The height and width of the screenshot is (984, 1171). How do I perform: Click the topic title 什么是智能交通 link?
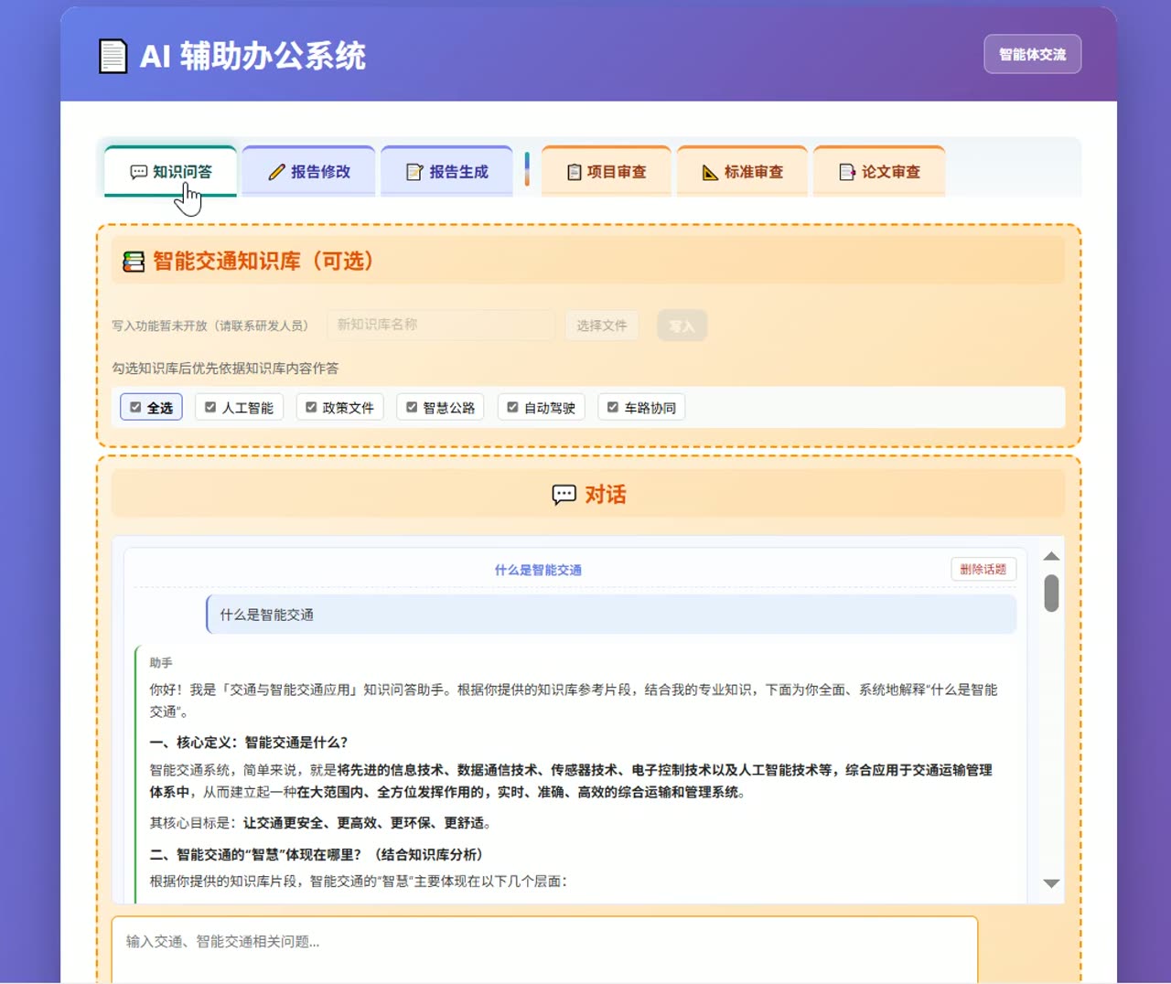pos(538,570)
